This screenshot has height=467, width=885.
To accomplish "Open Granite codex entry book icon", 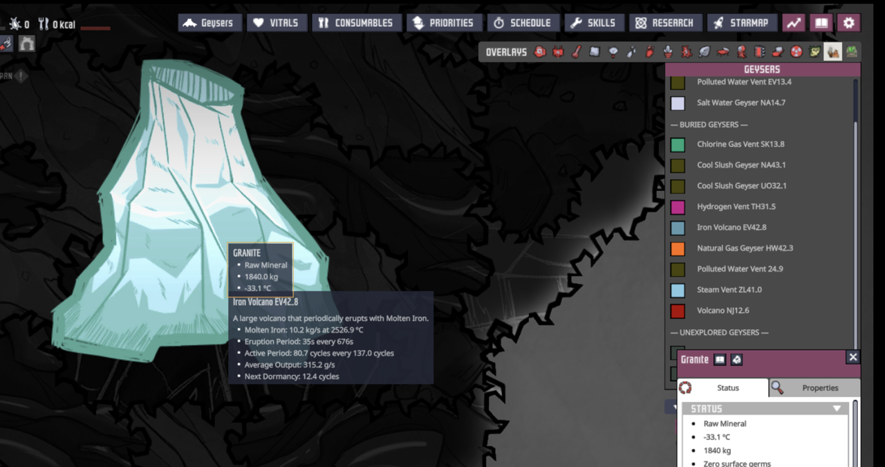I will pos(720,360).
